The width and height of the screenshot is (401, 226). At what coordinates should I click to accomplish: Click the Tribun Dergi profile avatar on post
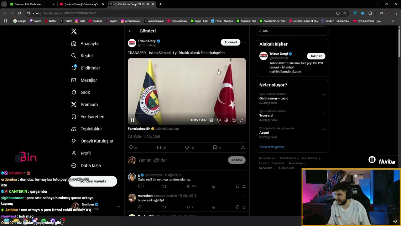click(132, 43)
